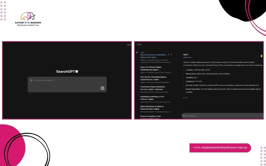Click the "Agital" query text at top
The image size is (266, 166).
pyautogui.click(x=139, y=44)
